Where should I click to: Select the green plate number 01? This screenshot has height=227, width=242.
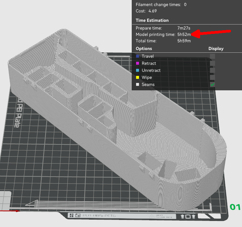(235, 207)
